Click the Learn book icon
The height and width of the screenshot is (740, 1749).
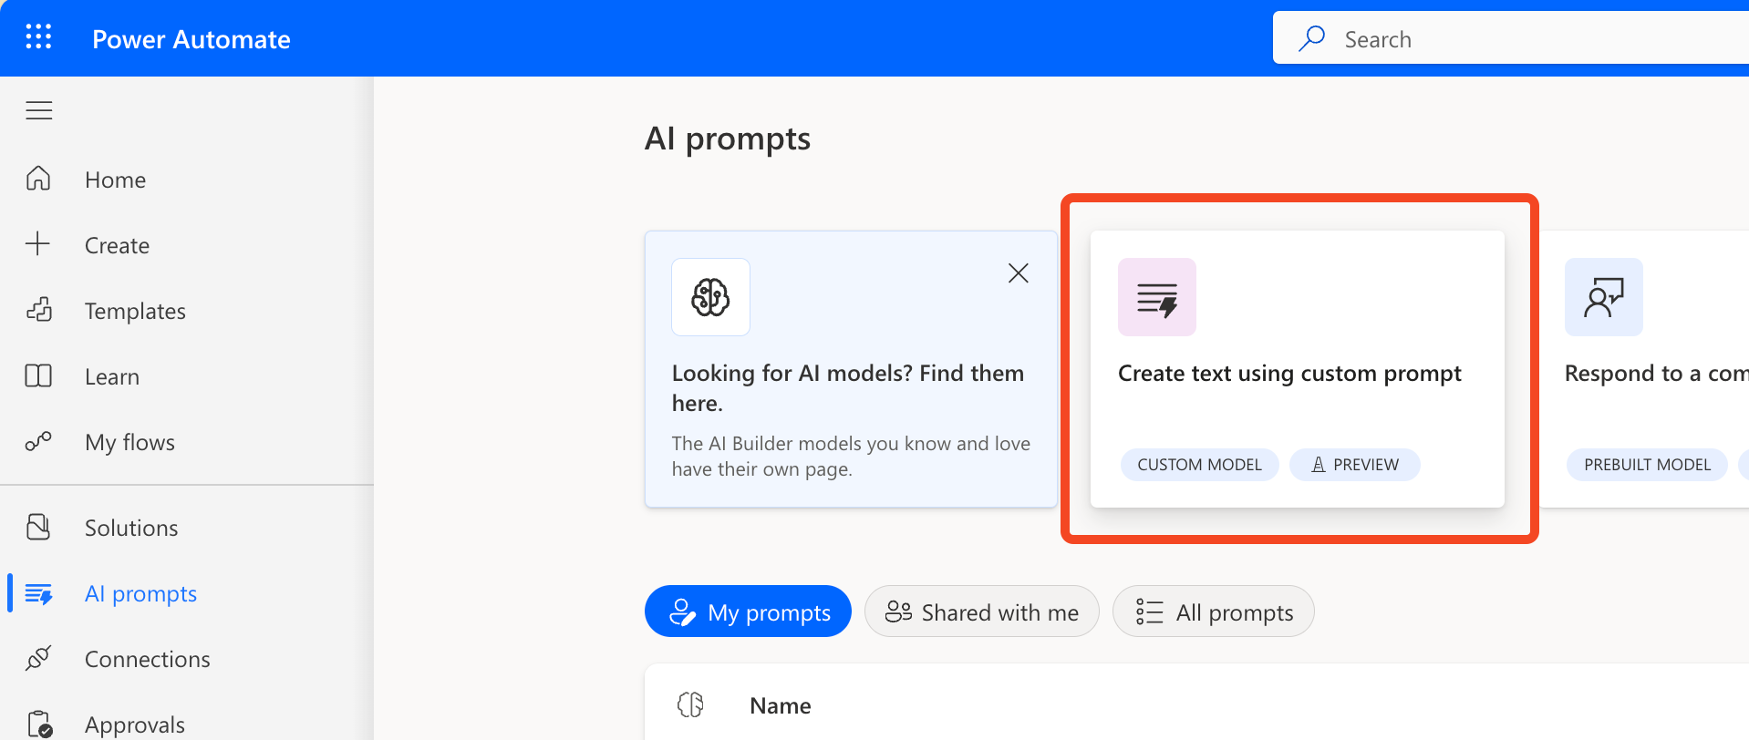38,376
